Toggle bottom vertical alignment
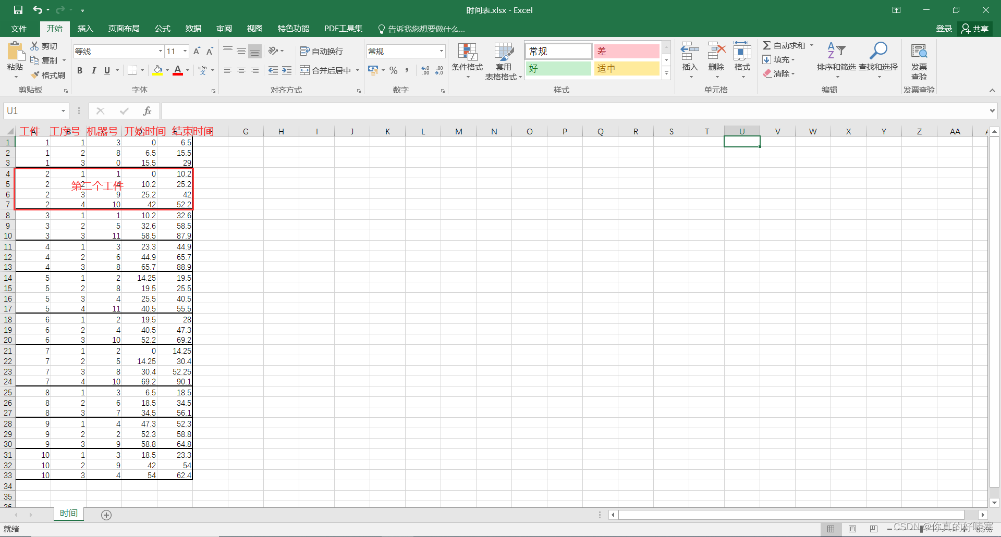 click(255, 51)
